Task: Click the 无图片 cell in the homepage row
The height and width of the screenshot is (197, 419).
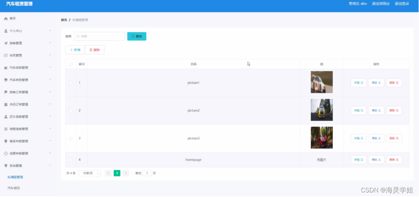Action: pyautogui.click(x=322, y=160)
